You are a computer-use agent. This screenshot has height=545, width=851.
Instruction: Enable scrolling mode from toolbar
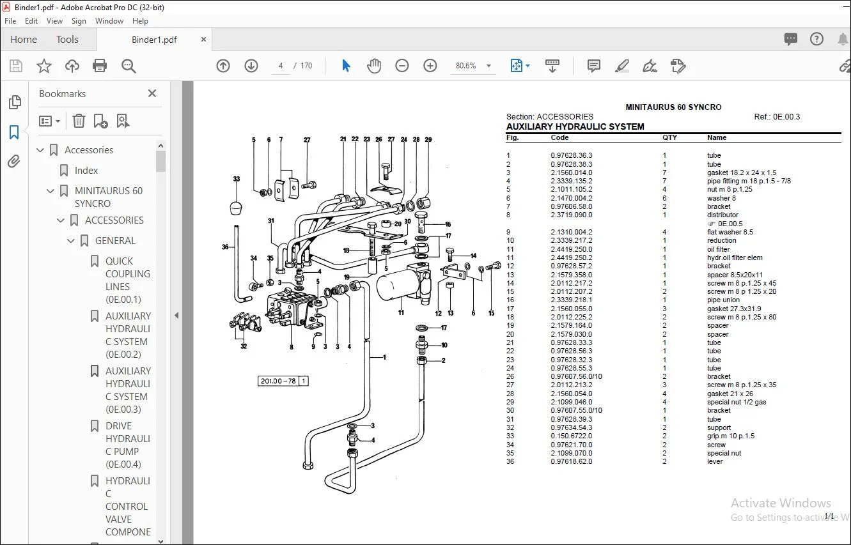coord(552,66)
